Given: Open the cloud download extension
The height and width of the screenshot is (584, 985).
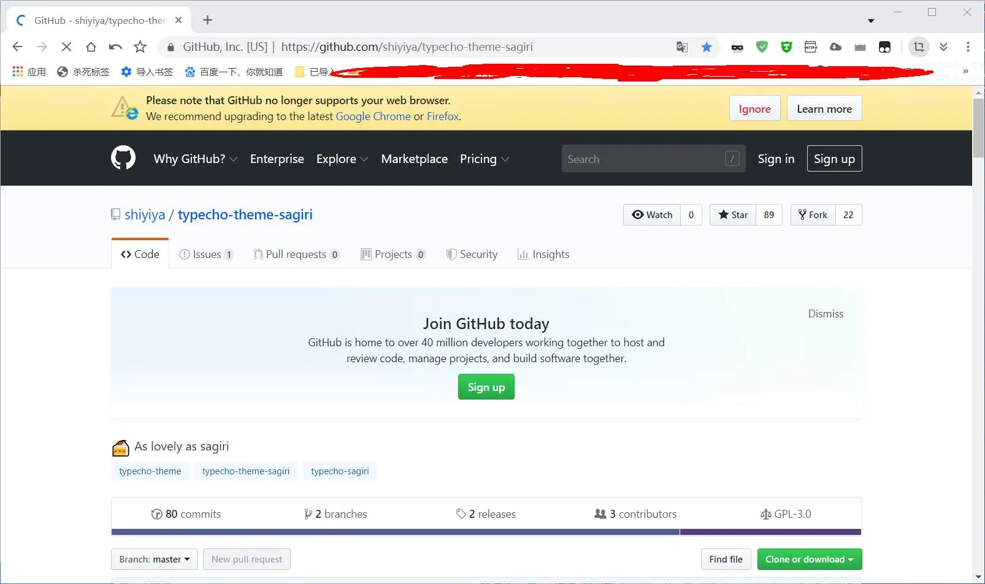Looking at the screenshot, I should coord(835,47).
